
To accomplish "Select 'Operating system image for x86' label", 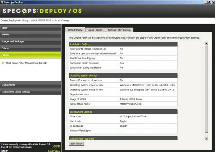I will (x=86, y=85).
